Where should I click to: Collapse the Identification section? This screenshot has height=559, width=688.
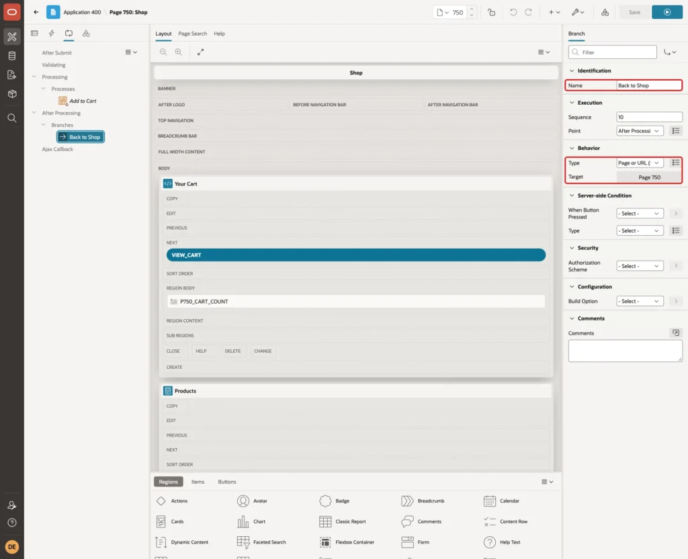coord(572,71)
